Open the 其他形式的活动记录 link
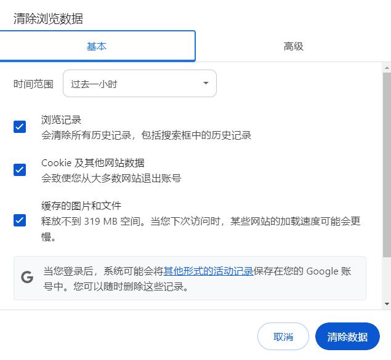The height and width of the screenshot is (360, 391). click(208, 271)
